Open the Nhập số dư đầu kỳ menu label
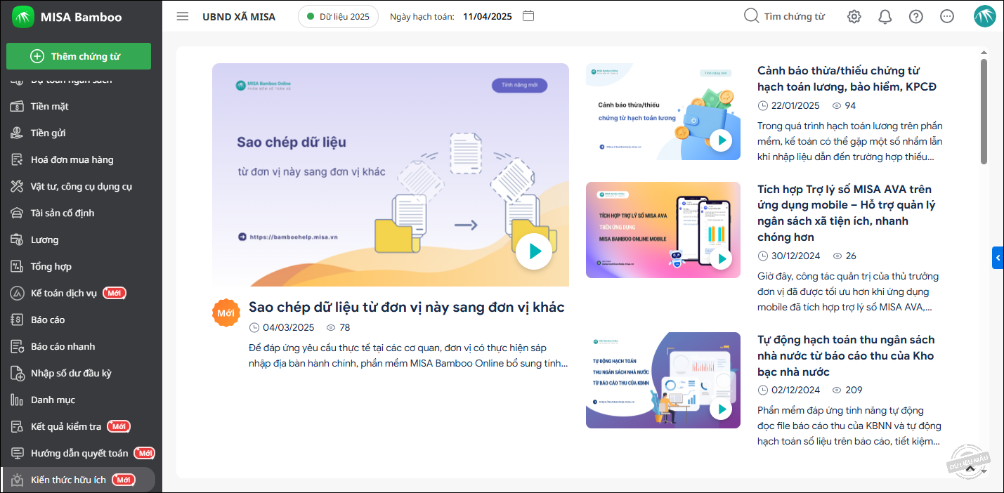The width and height of the screenshot is (1004, 493). 72,374
